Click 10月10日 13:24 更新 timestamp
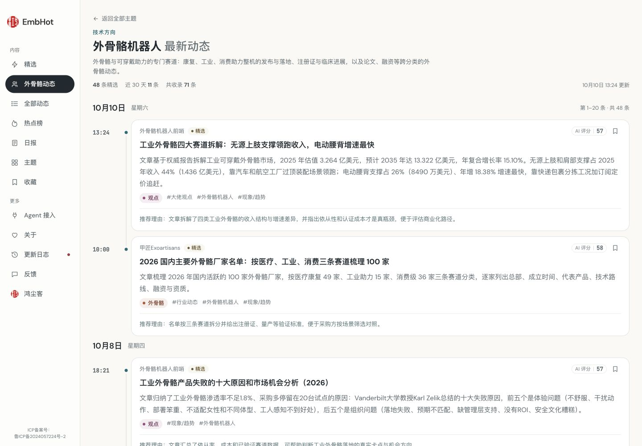642x446 pixels. pos(606,85)
